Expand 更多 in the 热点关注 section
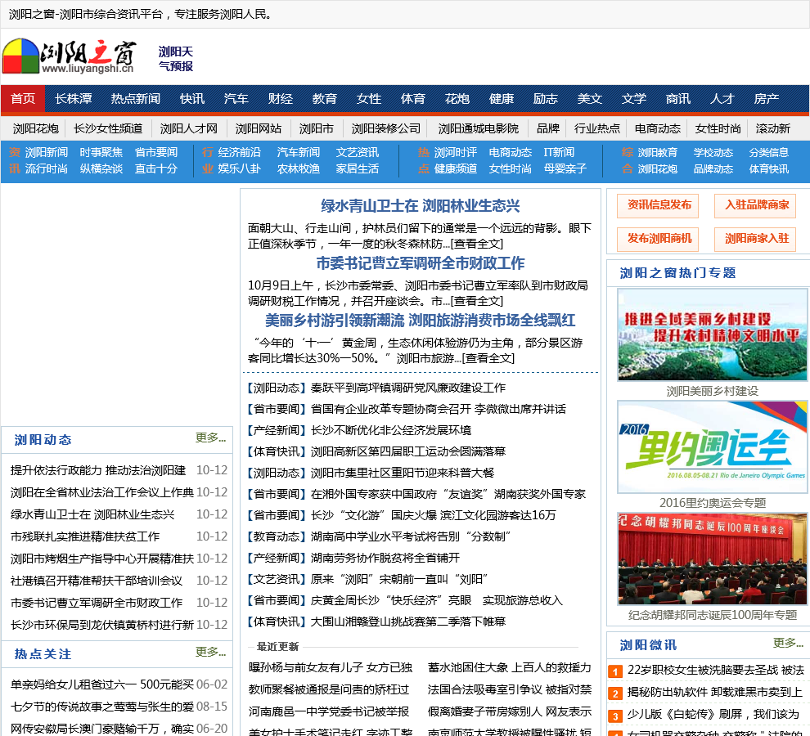 click(x=210, y=653)
